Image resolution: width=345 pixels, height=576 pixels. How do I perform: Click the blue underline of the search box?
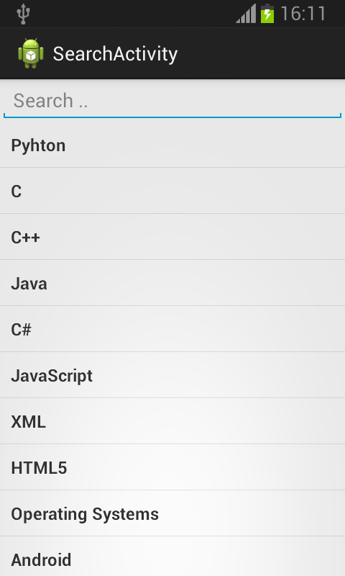point(172,117)
